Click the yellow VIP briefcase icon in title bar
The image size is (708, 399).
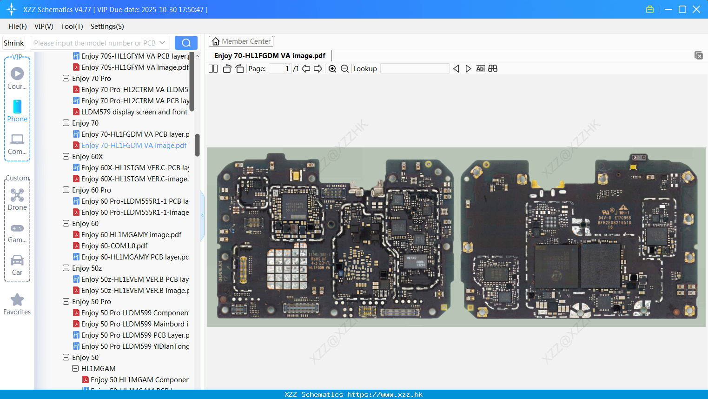[650, 9]
